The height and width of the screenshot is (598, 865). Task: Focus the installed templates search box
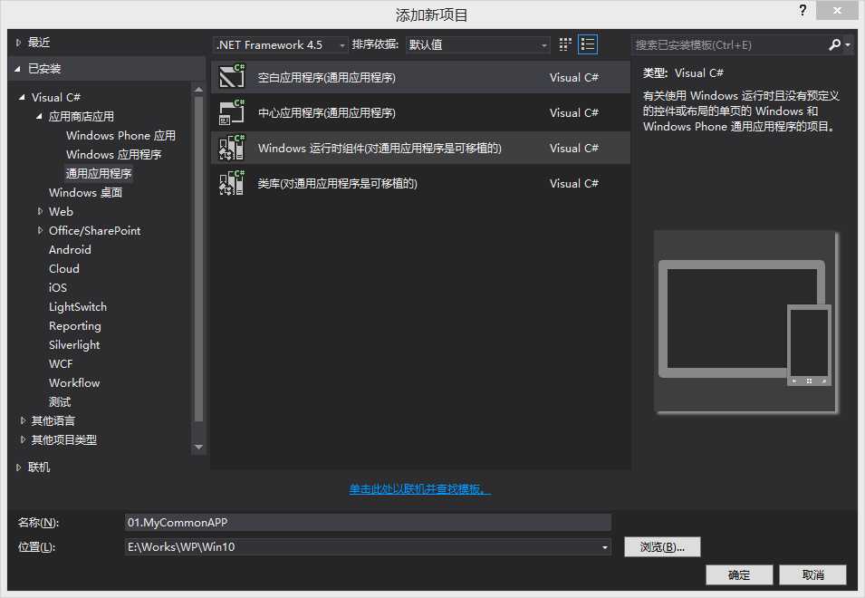pyautogui.click(x=729, y=44)
